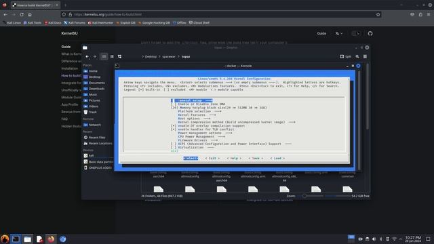Select Platform selection submenu
The height and width of the screenshot is (244, 434).
pos(199,111)
